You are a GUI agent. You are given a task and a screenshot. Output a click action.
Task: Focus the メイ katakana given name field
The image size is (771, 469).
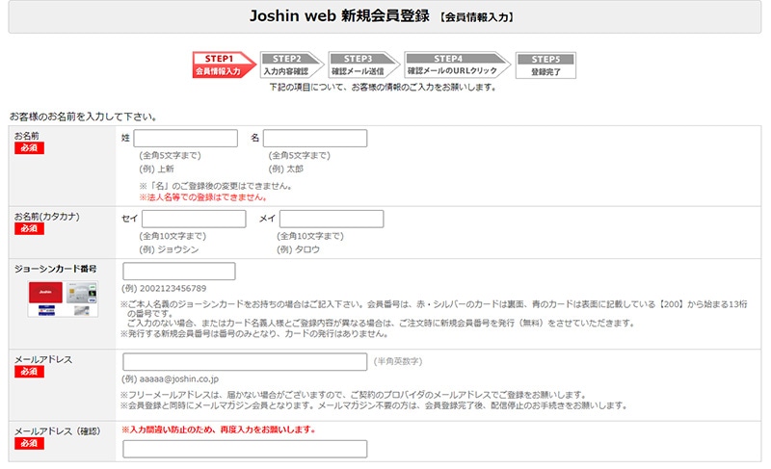[x=332, y=219]
